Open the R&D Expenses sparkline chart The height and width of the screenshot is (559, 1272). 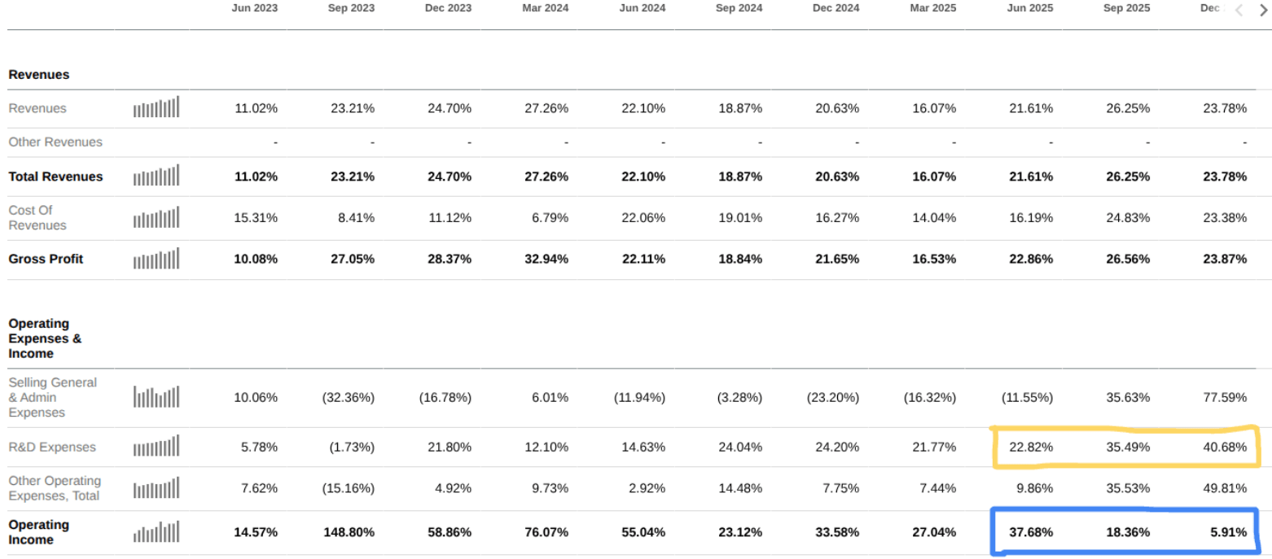[156, 446]
